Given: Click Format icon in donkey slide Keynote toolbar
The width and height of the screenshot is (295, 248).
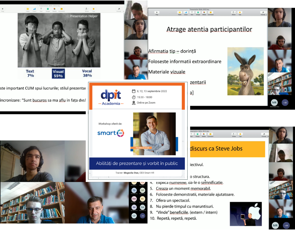Looking at the screenshot, I should coord(263,13).
